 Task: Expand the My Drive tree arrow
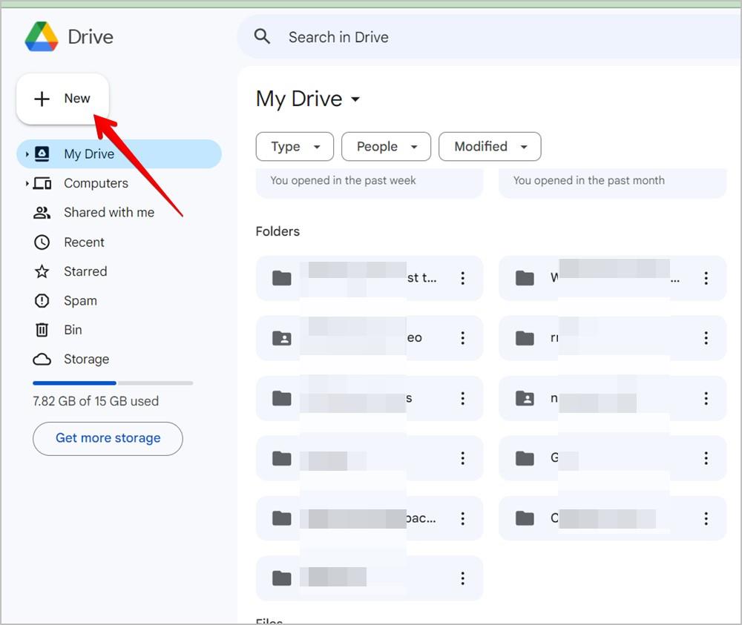[x=27, y=154]
